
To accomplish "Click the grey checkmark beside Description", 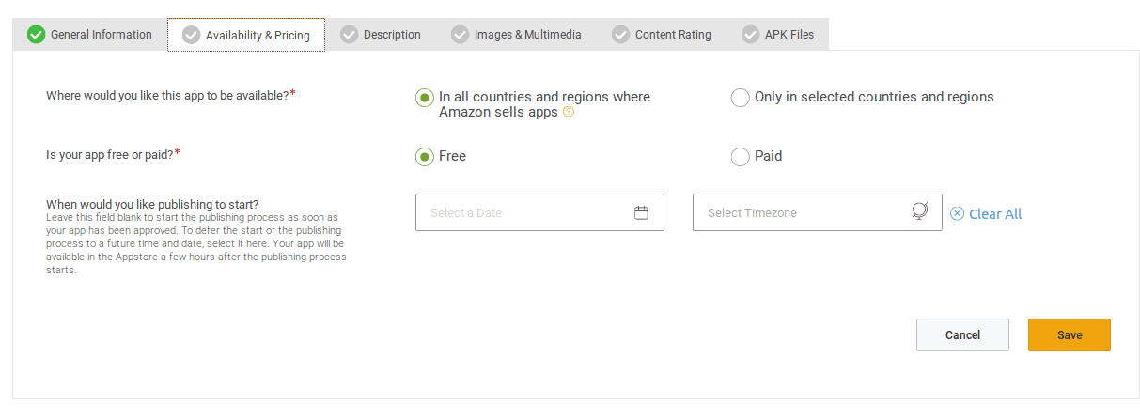I will point(350,35).
